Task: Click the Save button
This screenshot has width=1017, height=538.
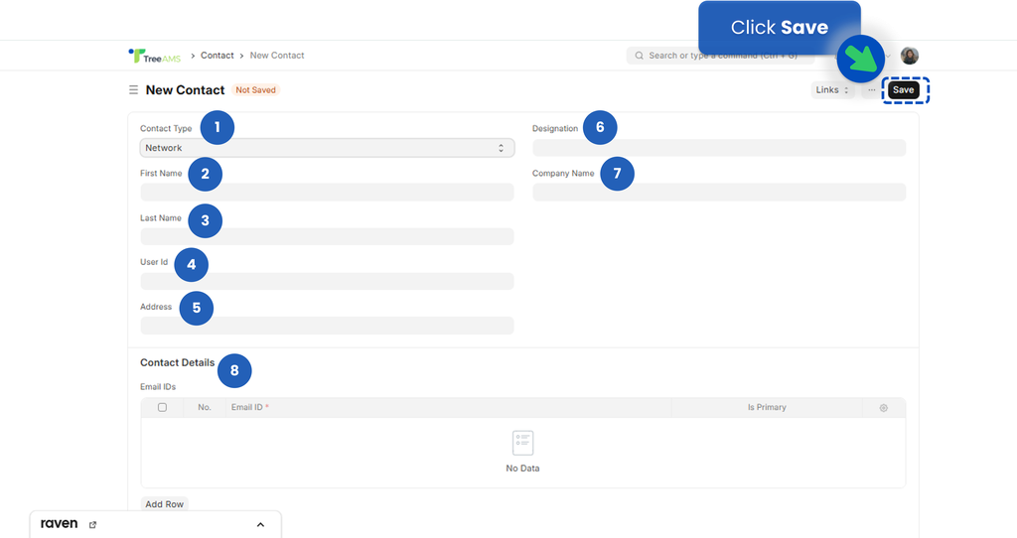Action: [x=903, y=90]
